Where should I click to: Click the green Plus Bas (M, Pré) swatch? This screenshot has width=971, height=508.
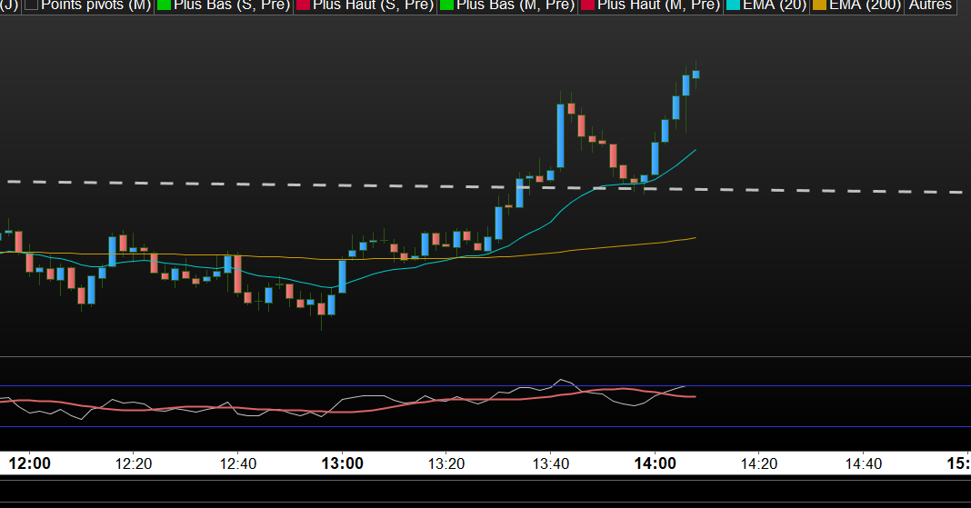coord(446,5)
